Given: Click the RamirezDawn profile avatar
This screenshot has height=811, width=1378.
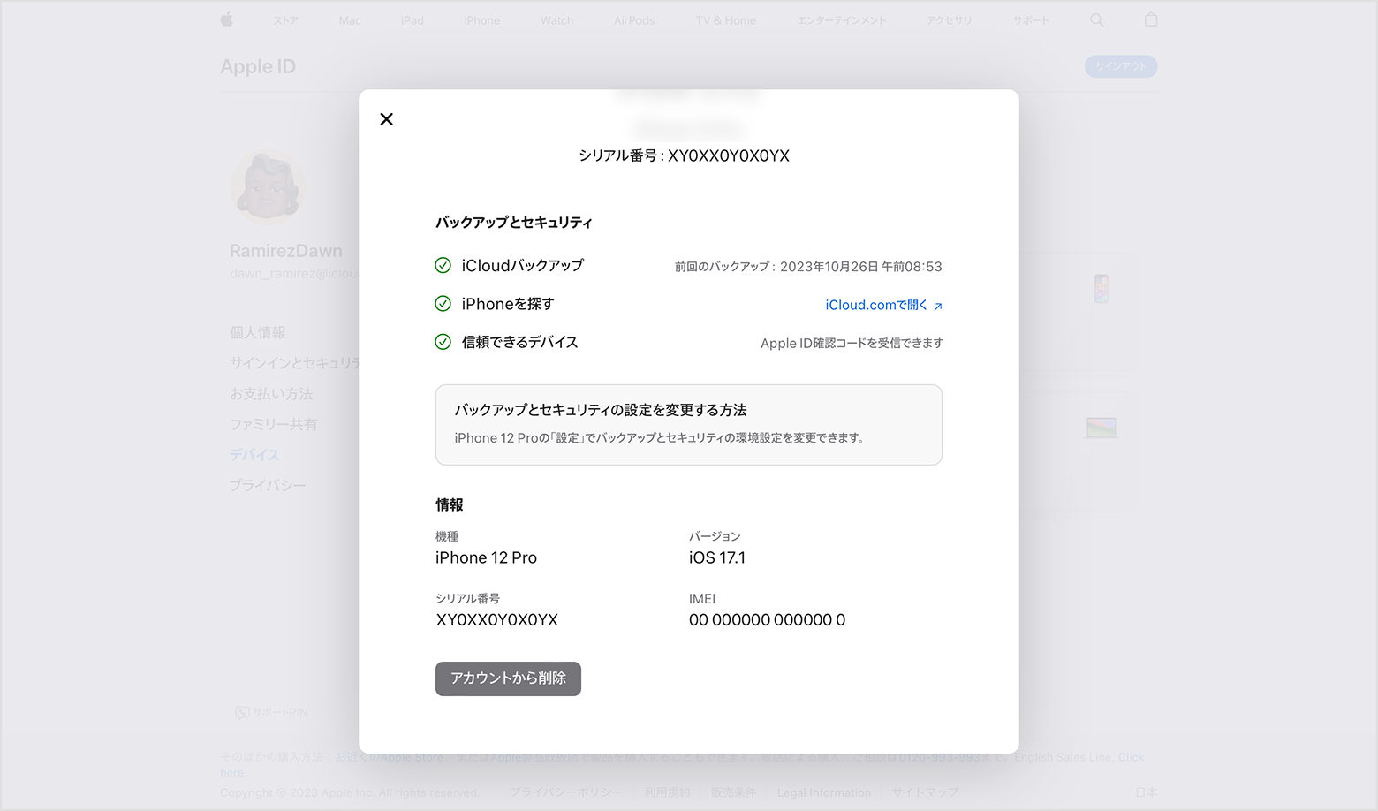Looking at the screenshot, I should click(267, 187).
